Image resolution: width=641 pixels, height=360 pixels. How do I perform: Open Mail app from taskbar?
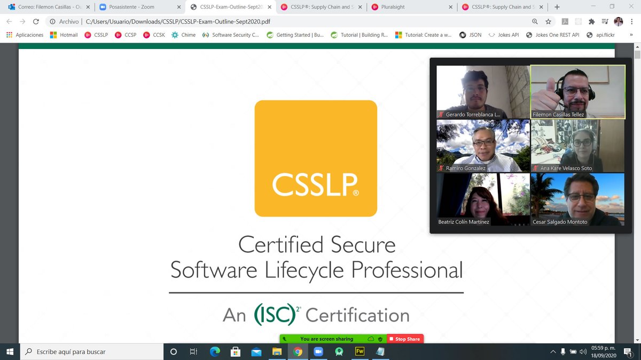[x=256, y=351]
